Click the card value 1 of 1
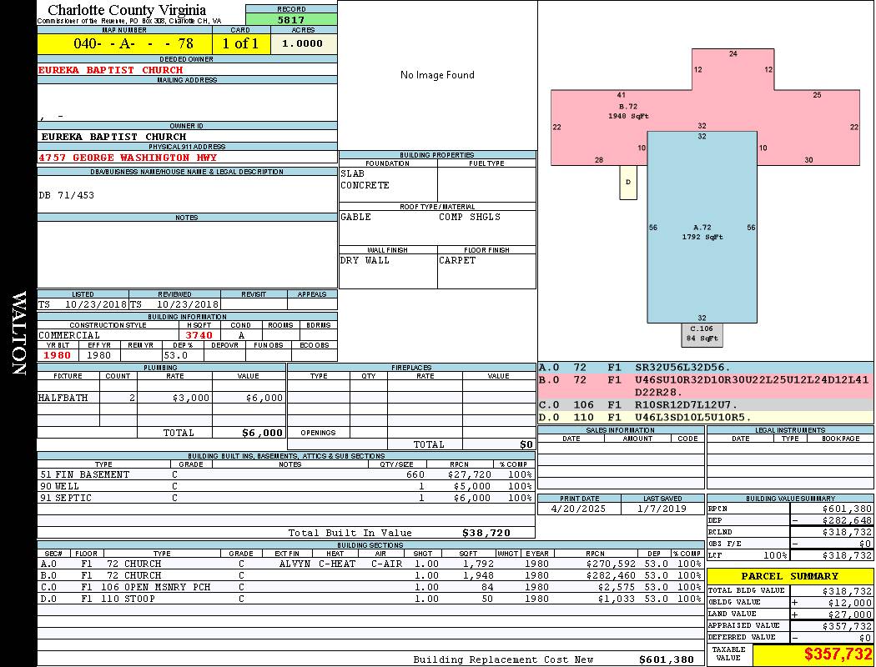Image resolution: width=876 pixels, height=667 pixels. pos(241,43)
